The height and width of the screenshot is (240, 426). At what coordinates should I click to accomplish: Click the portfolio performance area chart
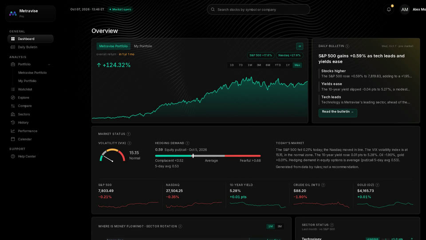pos(200,98)
